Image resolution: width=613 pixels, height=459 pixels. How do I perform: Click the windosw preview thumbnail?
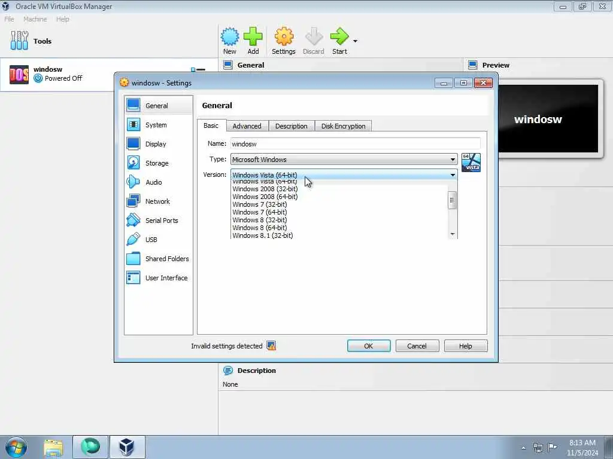(x=548, y=119)
